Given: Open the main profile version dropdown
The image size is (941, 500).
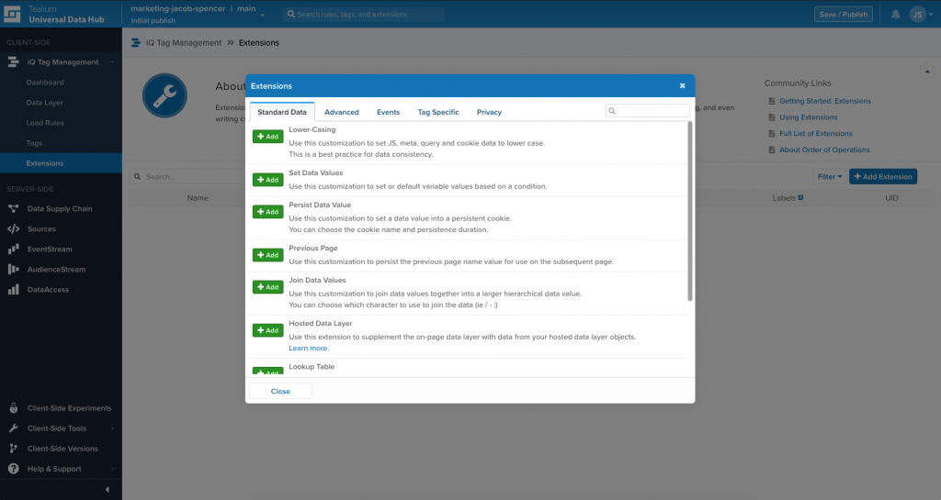Looking at the screenshot, I should [x=263, y=16].
